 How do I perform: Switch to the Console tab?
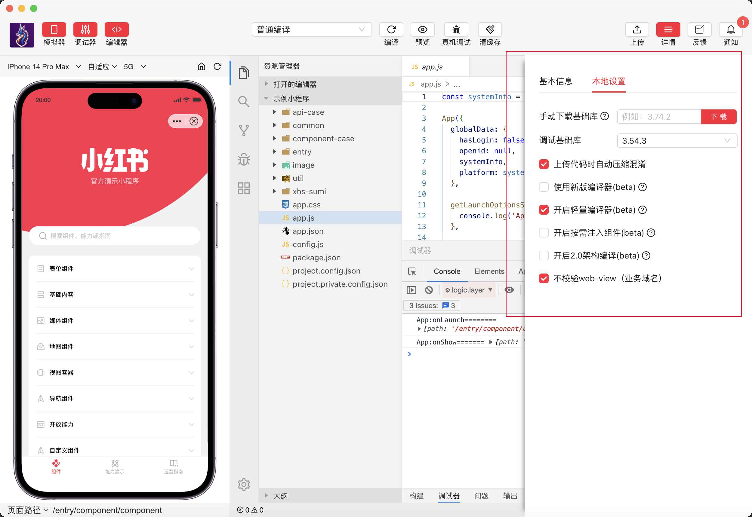coord(447,271)
